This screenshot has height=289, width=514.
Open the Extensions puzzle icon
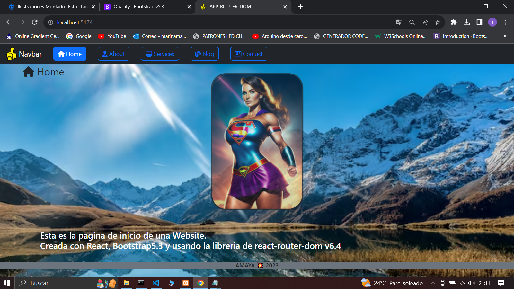coord(454,22)
